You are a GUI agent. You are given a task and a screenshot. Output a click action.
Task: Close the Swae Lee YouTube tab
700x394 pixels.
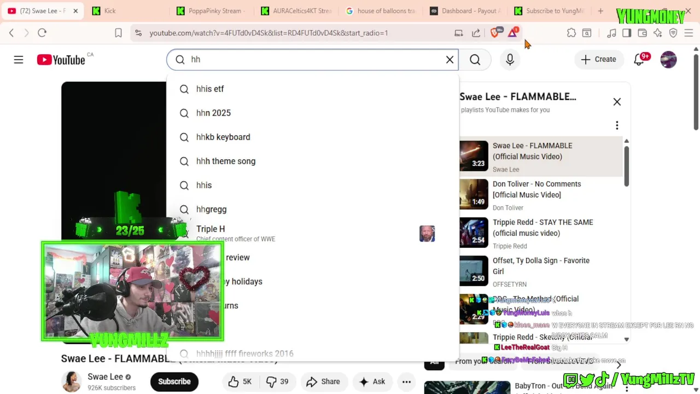(75, 11)
